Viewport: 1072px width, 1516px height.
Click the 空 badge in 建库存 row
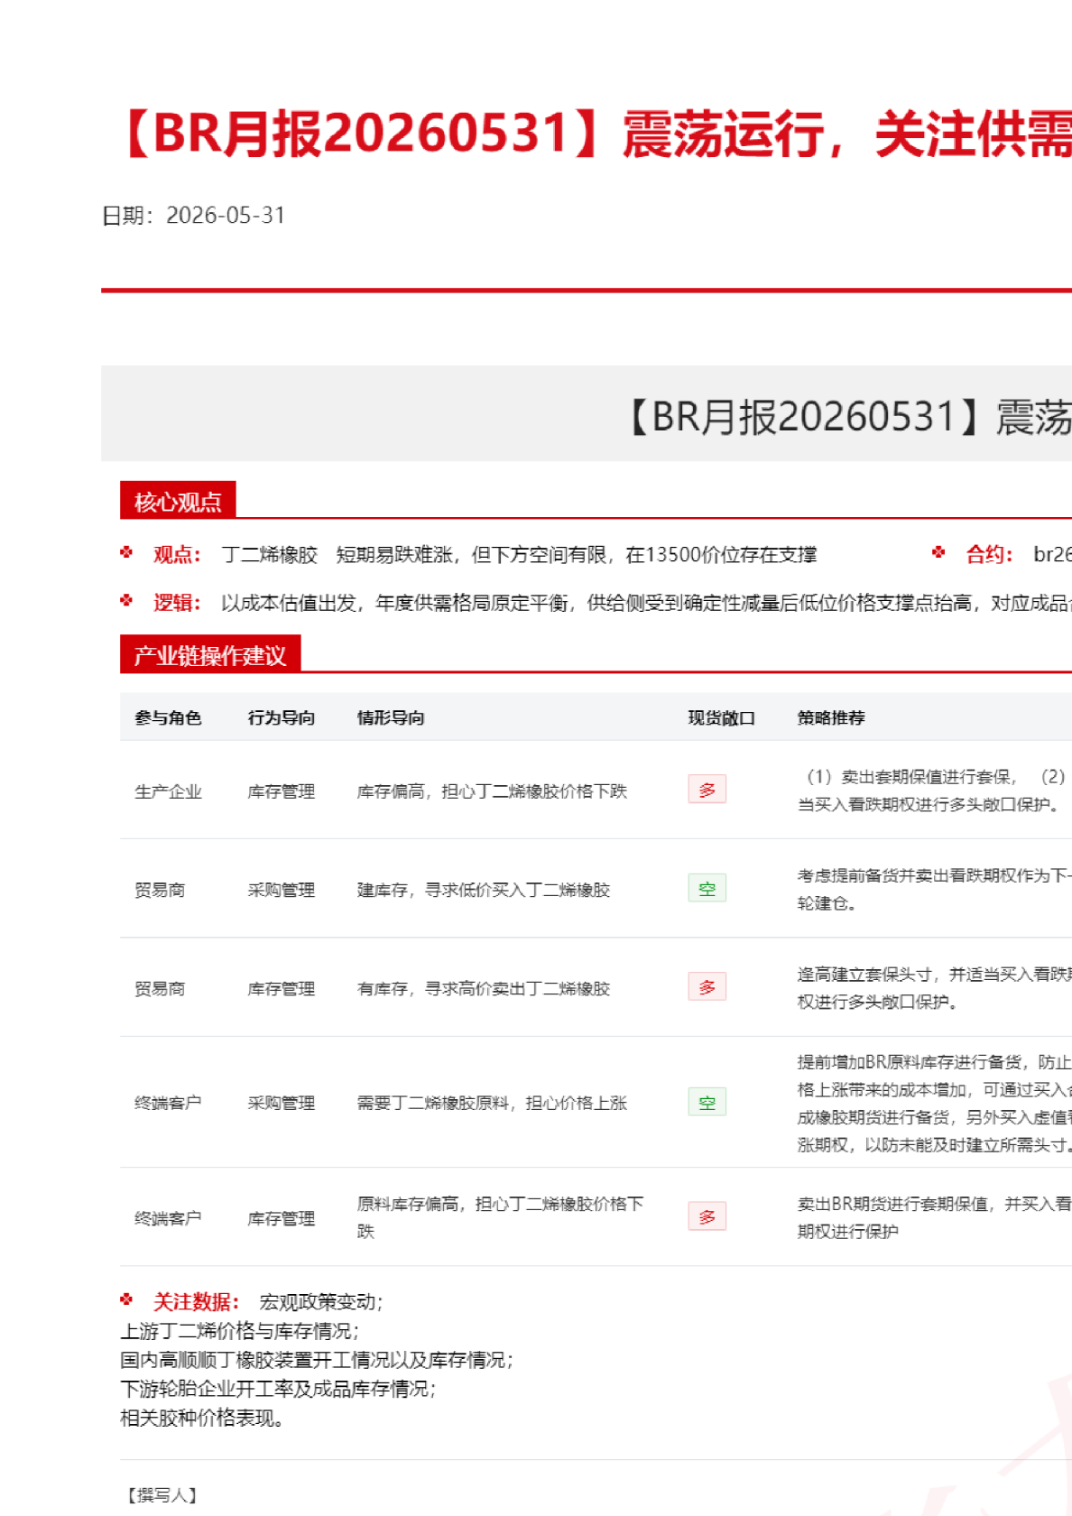[x=707, y=888]
